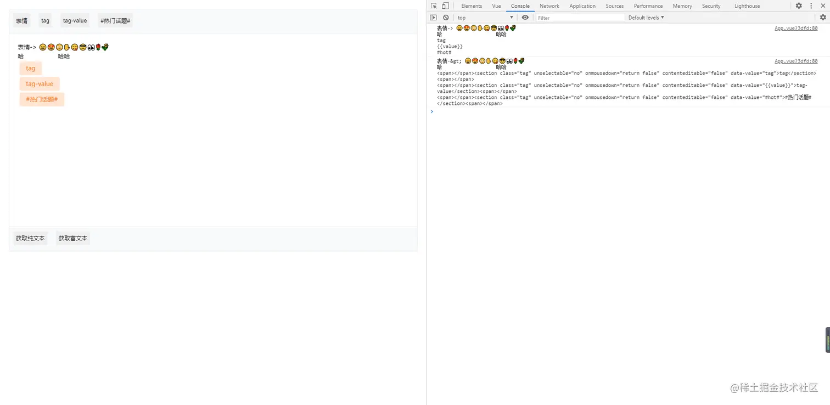Viewport: 830px width, 405px height.
Task: Open the top frame context dropdown
Action: [484, 17]
